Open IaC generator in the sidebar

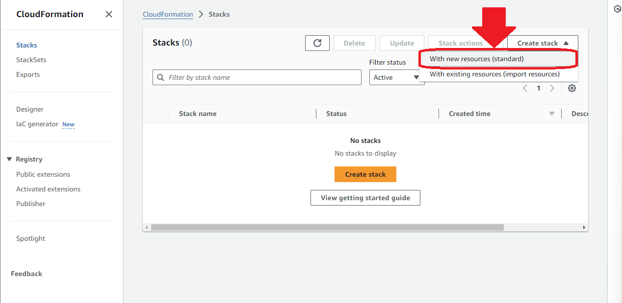click(x=37, y=124)
